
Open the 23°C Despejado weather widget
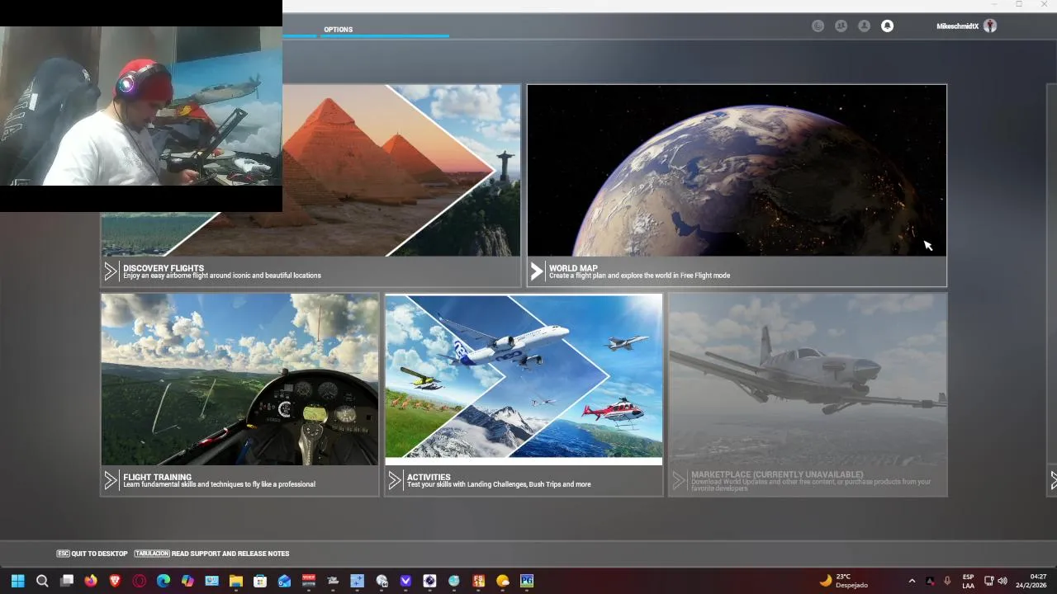[843, 581]
